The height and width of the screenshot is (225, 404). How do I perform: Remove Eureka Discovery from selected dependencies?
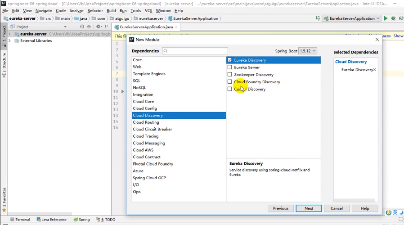coord(374,70)
